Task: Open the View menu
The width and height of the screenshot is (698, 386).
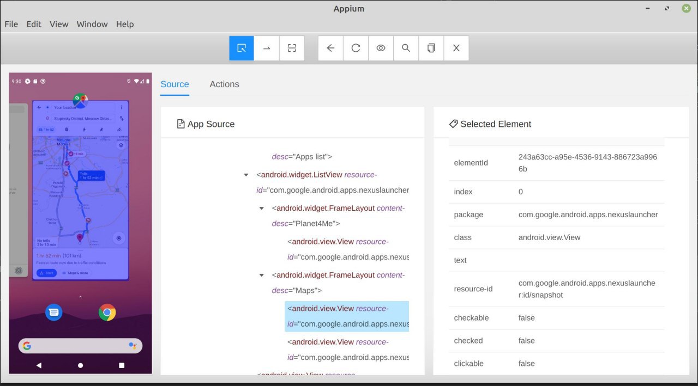Action: pos(59,24)
